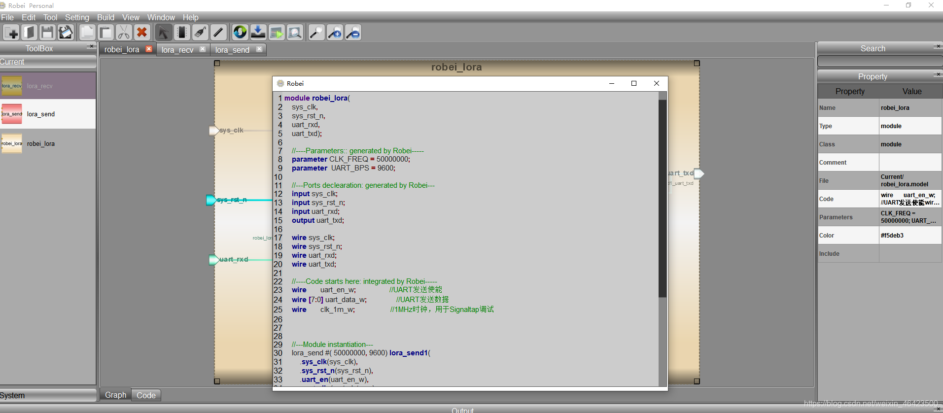Open the Setting menu
Image resolution: width=943 pixels, height=413 pixels.
pyautogui.click(x=77, y=17)
